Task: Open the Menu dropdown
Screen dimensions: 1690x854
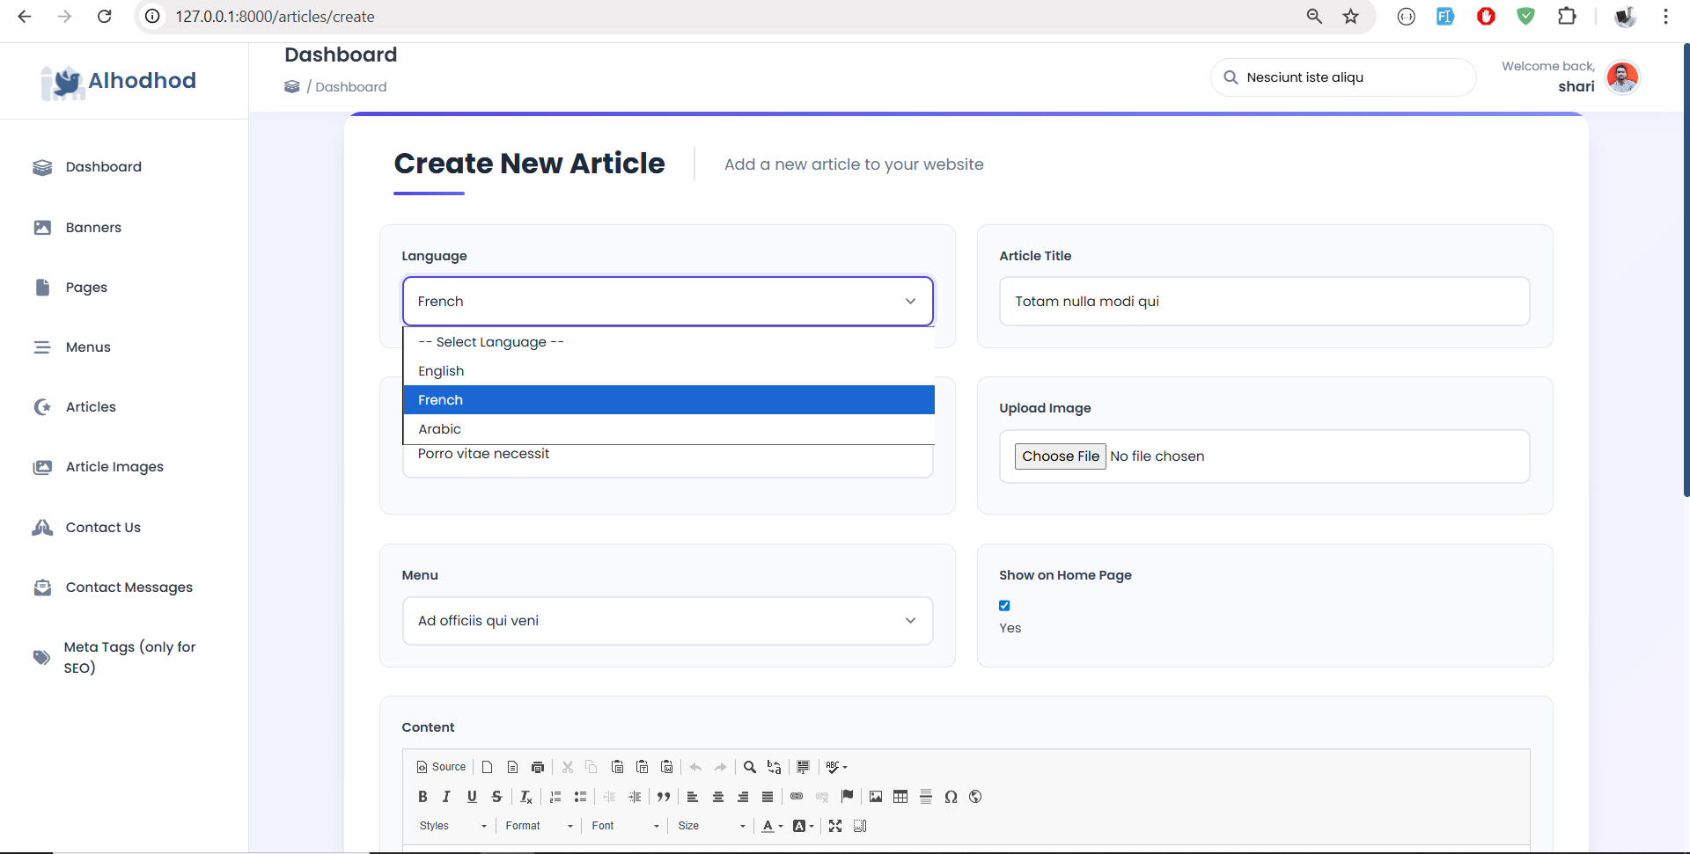Action: coord(667,621)
